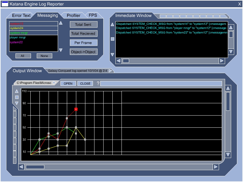Click the input field beside the question mark
243x182 pixels.
161,84
